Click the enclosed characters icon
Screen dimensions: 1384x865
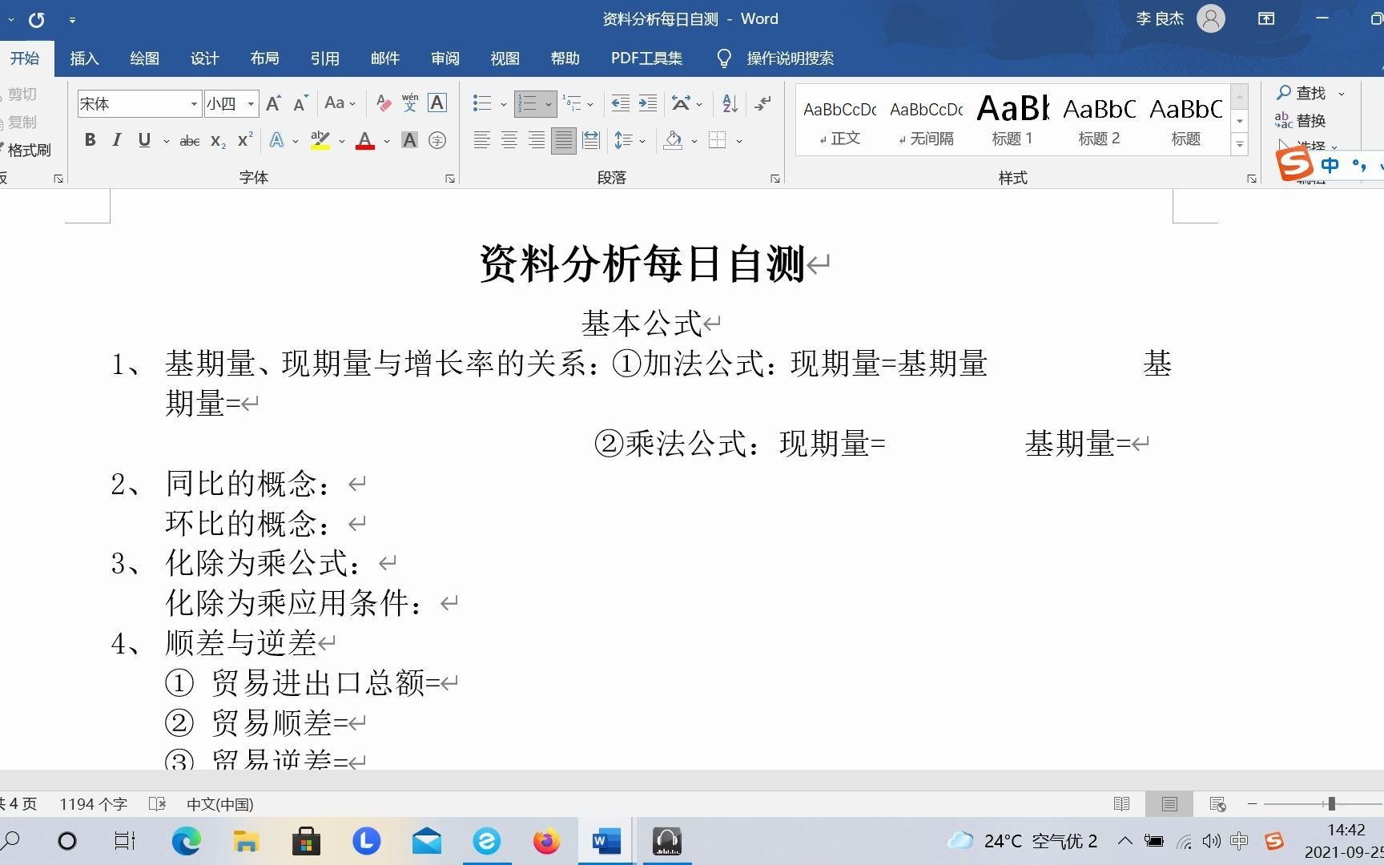pyautogui.click(x=437, y=141)
